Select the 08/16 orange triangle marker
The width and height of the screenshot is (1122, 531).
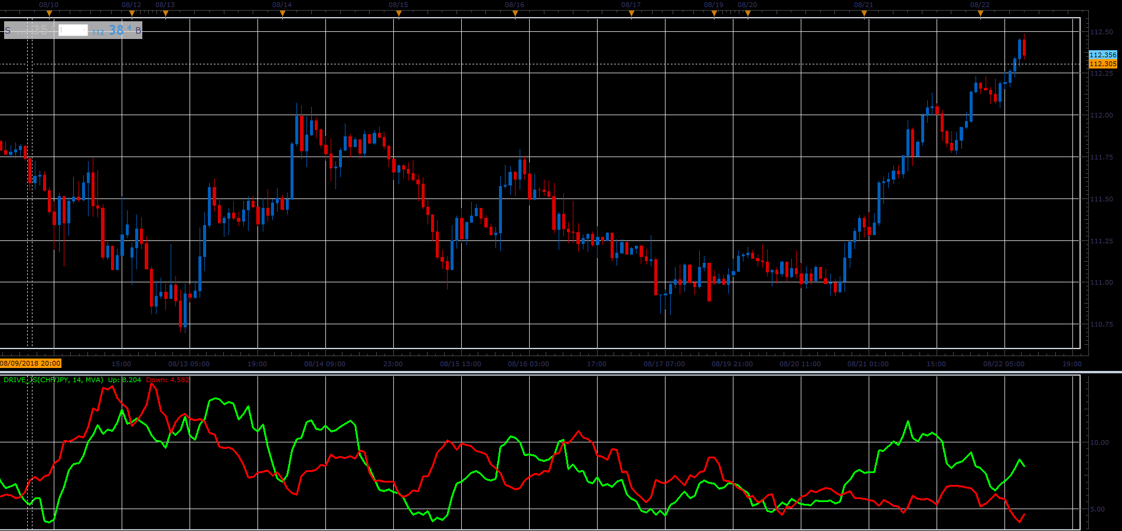pos(515,13)
